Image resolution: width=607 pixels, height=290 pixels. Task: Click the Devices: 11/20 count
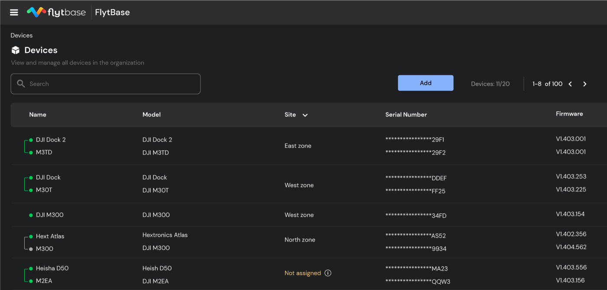490,84
